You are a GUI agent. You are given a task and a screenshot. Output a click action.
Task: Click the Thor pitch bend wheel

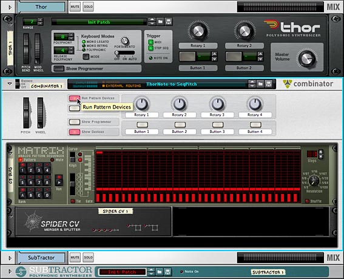click(26, 49)
